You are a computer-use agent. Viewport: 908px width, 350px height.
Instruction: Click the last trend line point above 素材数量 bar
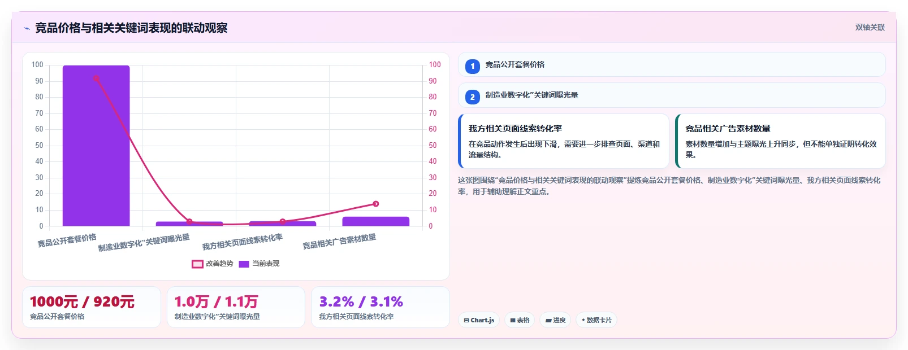coord(376,204)
